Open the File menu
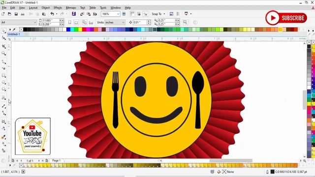Viewport: 315px width, 177px height. point(4,8)
